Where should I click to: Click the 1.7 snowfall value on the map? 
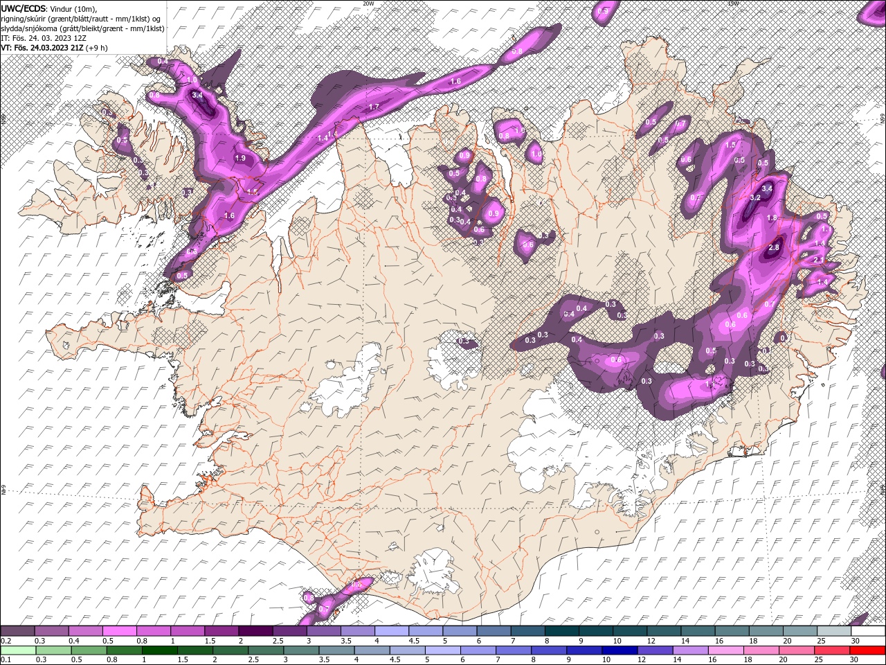[374, 107]
